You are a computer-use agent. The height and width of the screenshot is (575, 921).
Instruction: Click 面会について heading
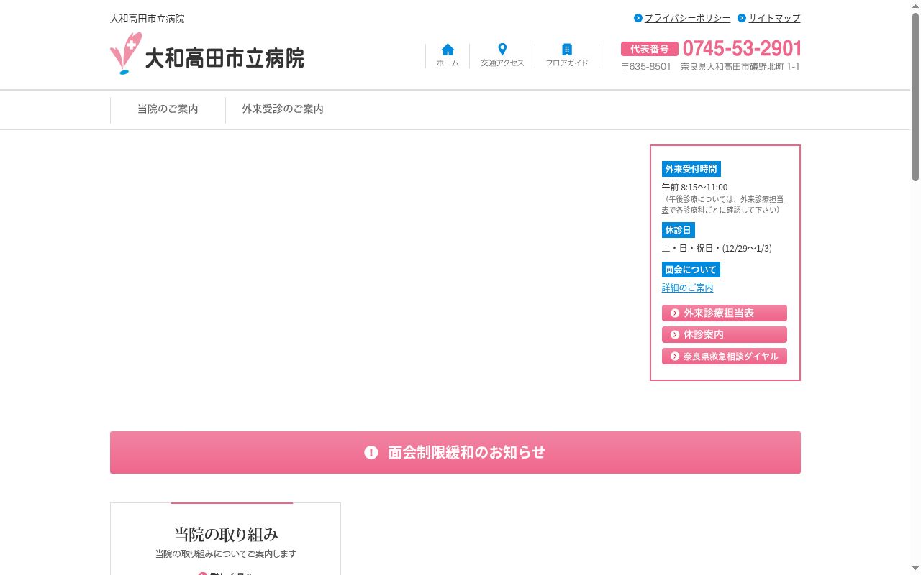point(691,270)
